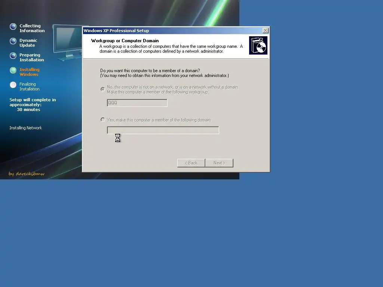The image size is (383, 287).
Task: Click the 'Dynamic Update' step label
Action: (28, 43)
